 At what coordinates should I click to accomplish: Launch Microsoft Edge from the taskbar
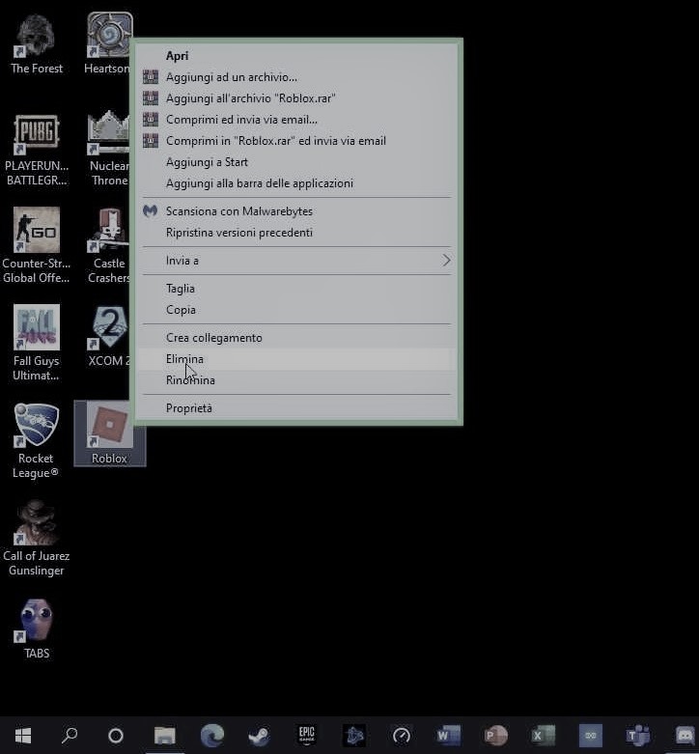coord(212,736)
